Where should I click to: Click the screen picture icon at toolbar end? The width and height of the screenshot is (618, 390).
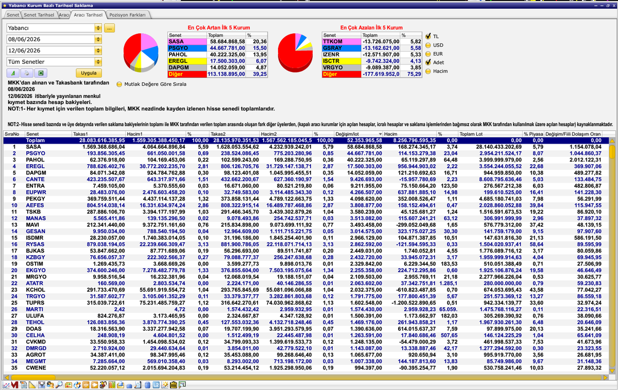tap(182, 385)
